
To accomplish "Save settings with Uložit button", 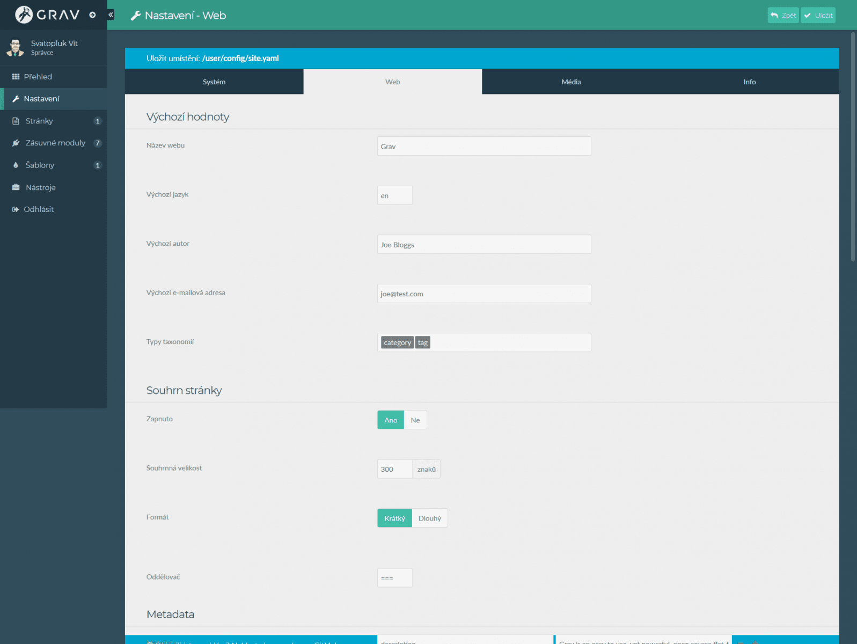I will point(818,16).
